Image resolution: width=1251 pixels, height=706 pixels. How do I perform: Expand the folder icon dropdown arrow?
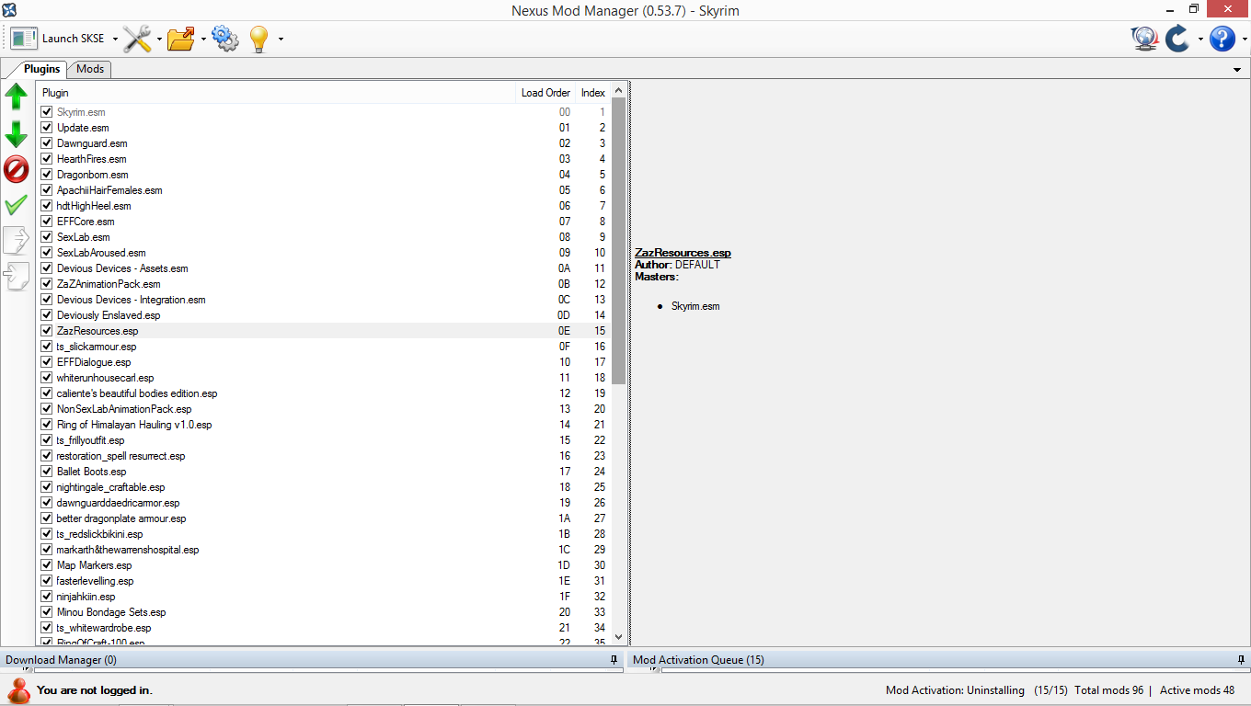point(203,39)
